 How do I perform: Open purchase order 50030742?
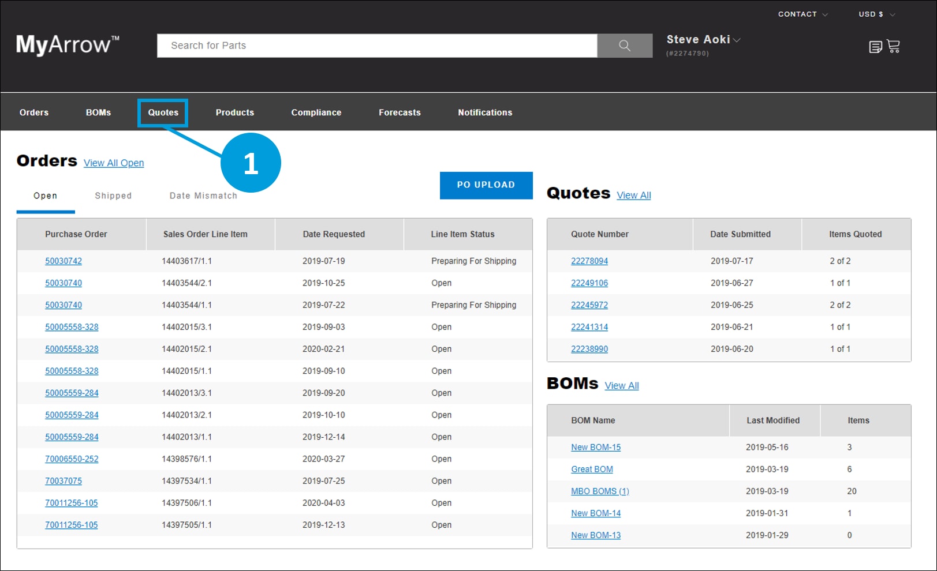[x=64, y=261]
